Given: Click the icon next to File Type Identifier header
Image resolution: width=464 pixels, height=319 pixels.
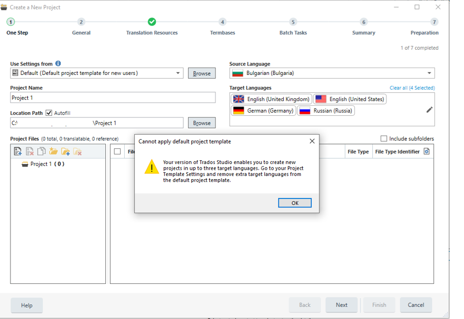Looking at the screenshot, I should point(426,151).
